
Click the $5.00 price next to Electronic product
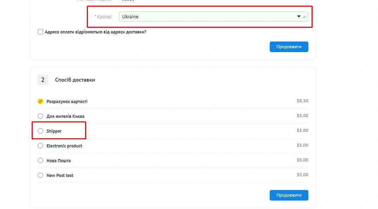coord(302,145)
